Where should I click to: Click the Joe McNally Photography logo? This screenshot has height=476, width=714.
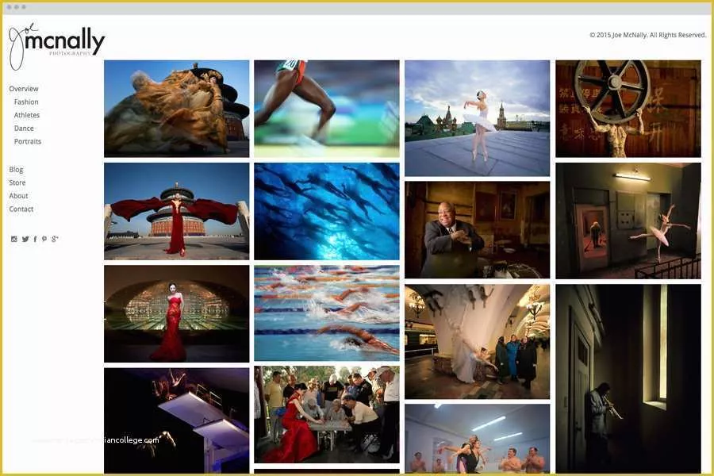56,46
